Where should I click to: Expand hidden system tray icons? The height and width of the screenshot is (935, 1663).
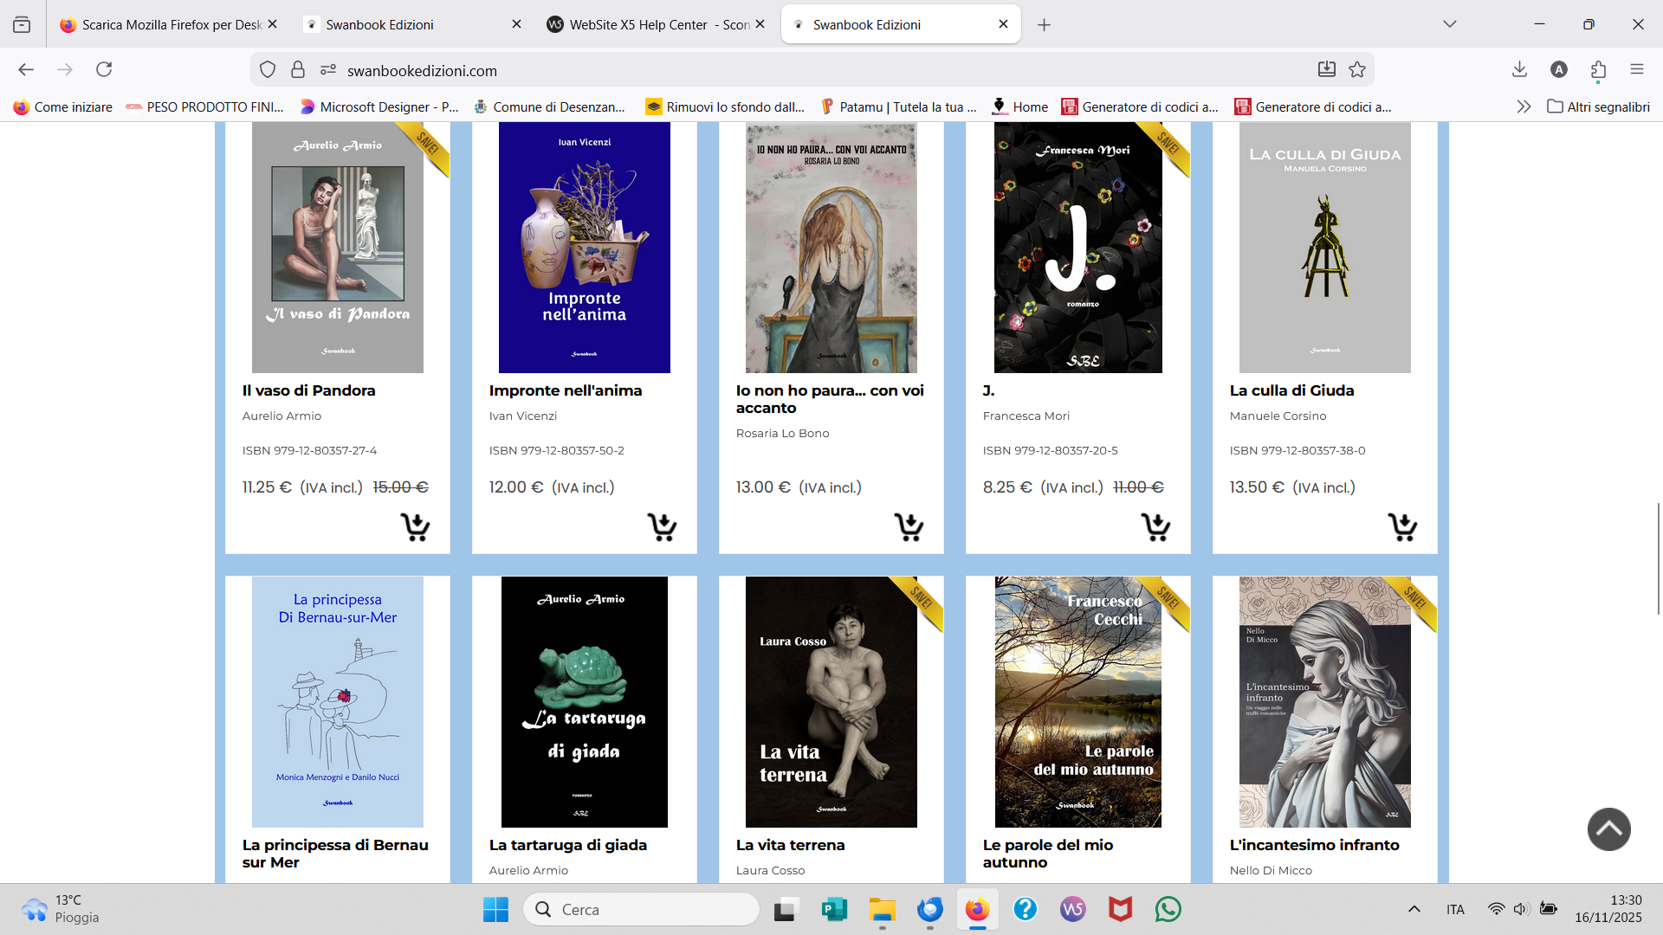click(1414, 909)
